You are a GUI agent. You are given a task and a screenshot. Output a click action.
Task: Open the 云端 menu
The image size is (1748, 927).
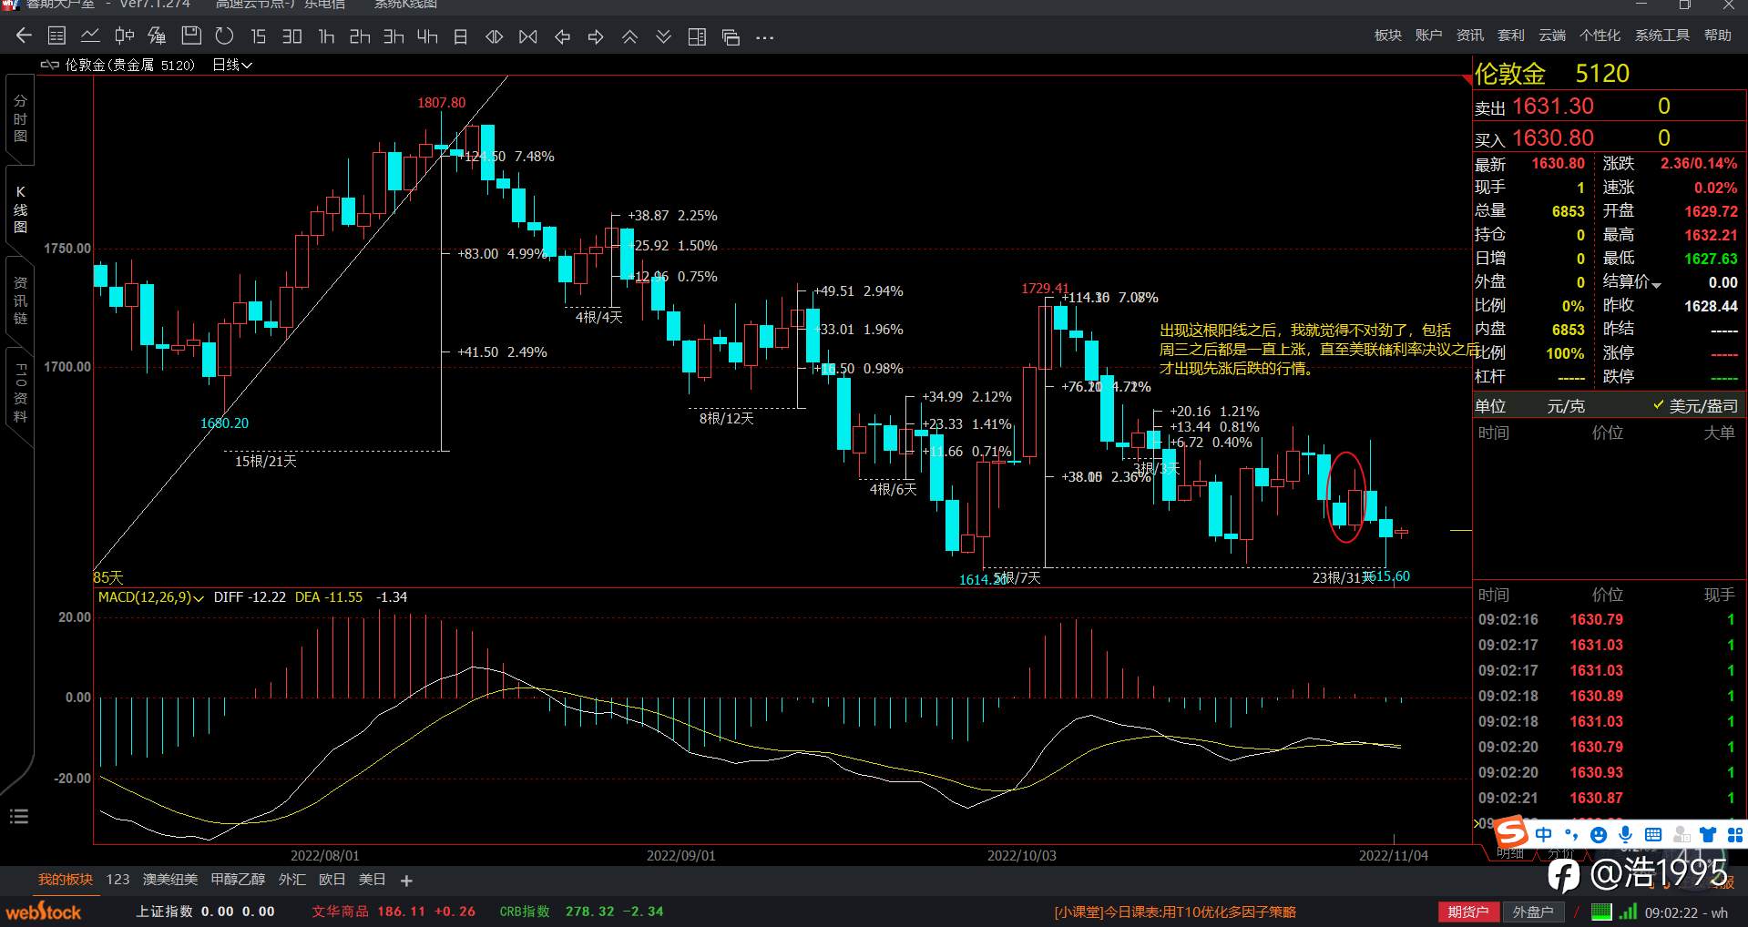[x=1551, y=36]
